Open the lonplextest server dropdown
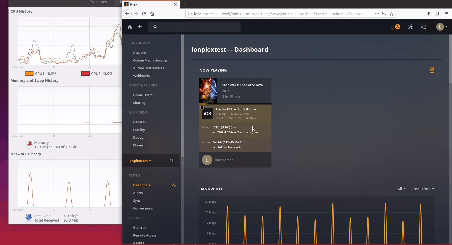Image resolution: width=452 pixels, height=245 pixels. coord(140,161)
